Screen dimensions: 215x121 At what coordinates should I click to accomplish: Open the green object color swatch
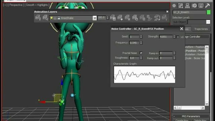[209, 12]
